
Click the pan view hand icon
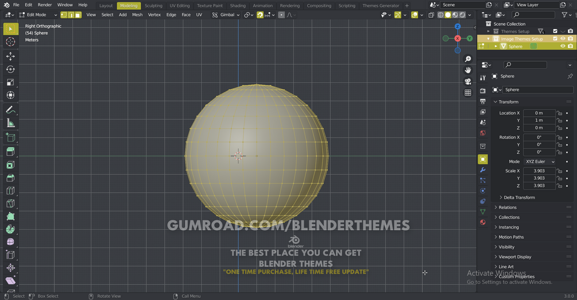point(468,70)
